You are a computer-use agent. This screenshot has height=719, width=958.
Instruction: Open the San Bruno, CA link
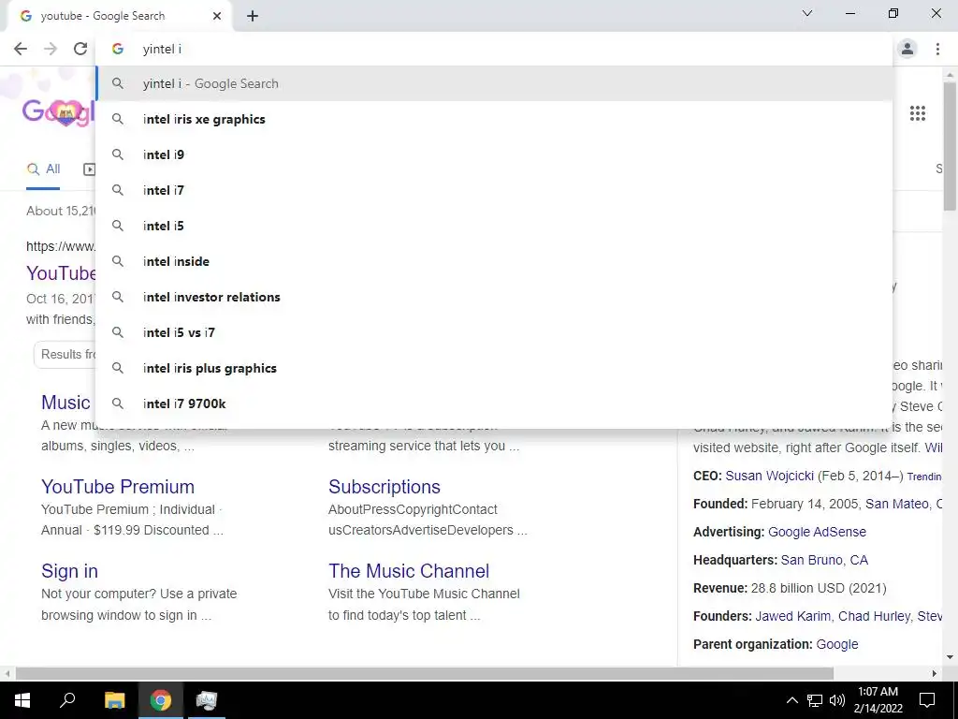pyautogui.click(x=824, y=560)
